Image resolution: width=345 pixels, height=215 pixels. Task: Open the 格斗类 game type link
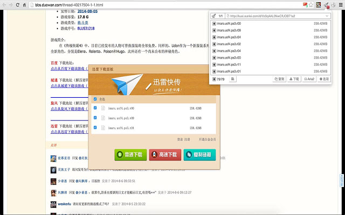(x=82, y=23)
